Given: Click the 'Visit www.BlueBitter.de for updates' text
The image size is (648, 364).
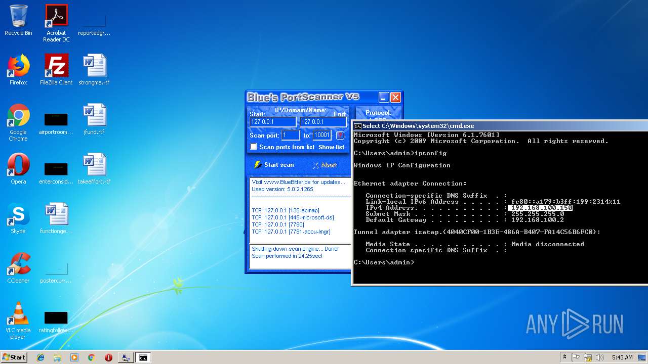Looking at the screenshot, I should (299, 182).
